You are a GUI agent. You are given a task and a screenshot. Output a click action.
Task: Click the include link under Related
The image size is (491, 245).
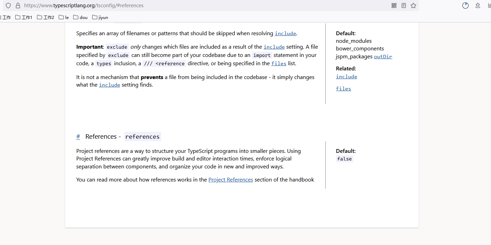click(x=346, y=77)
